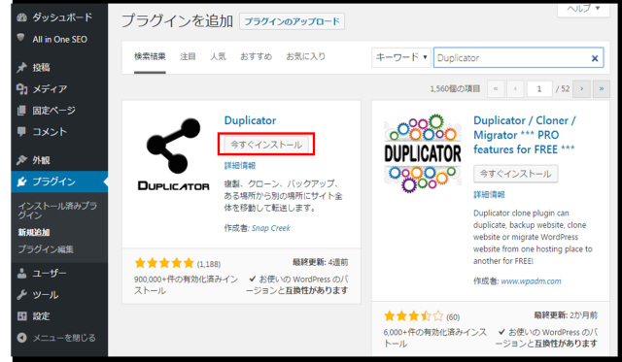Open Duplicator / Cloner / Migrator title link
Screen dimensions: 622x362
click(x=524, y=135)
